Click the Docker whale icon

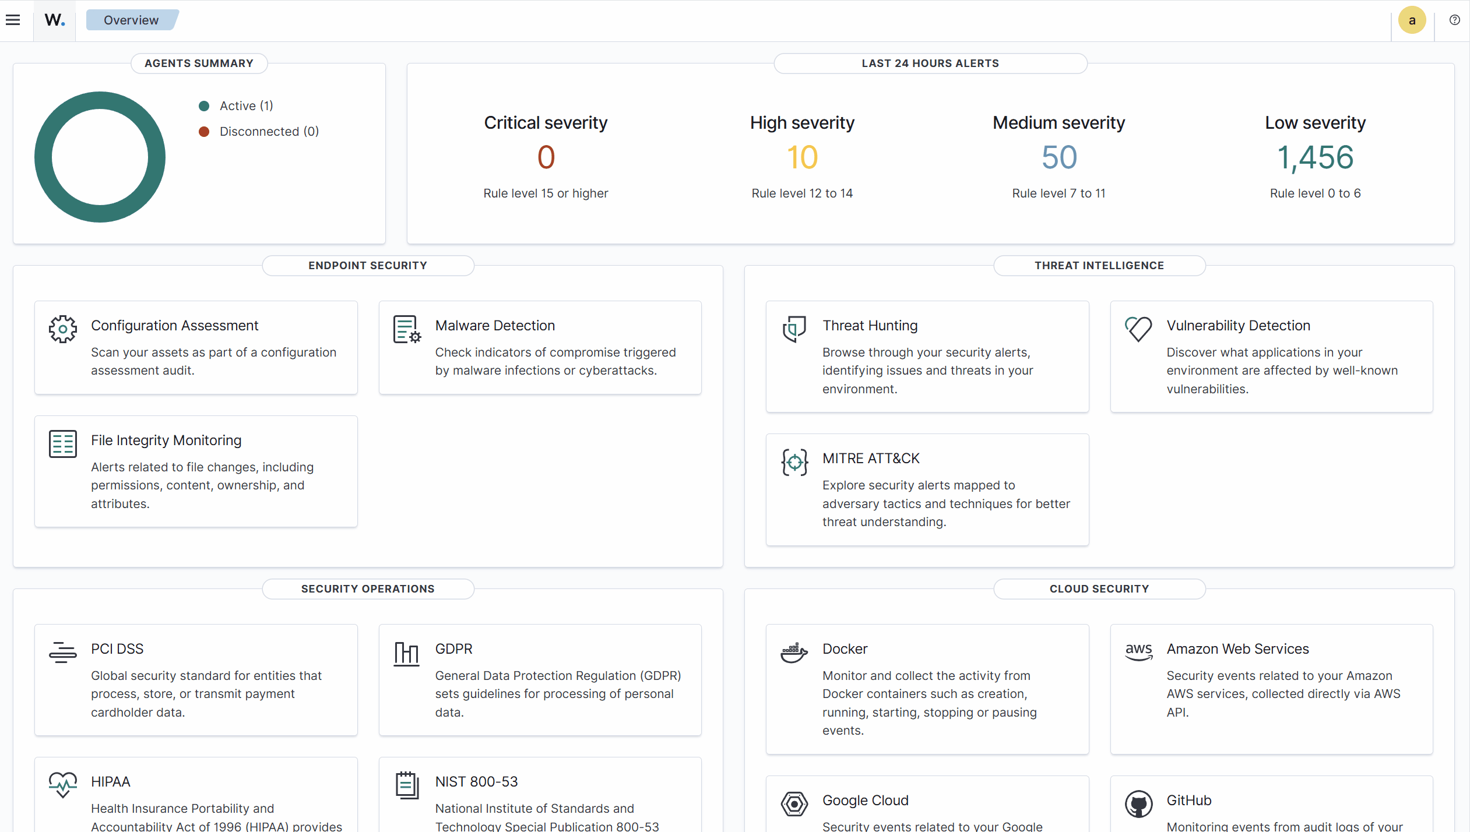[x=794, y=653]
